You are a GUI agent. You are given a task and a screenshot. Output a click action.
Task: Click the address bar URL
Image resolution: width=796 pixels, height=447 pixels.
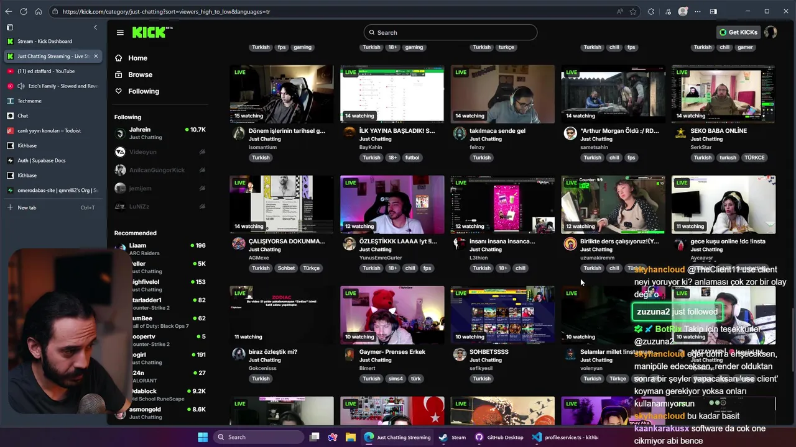click(166, 11)
